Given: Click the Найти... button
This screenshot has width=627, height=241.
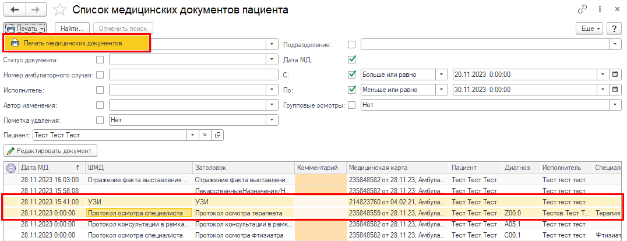Looking at the screenshot, I should coord(73,29).
